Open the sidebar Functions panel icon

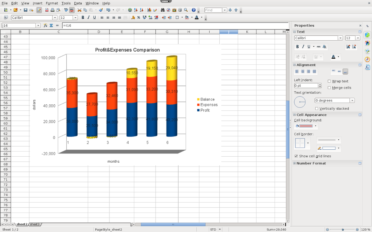[x=367, y=67]
